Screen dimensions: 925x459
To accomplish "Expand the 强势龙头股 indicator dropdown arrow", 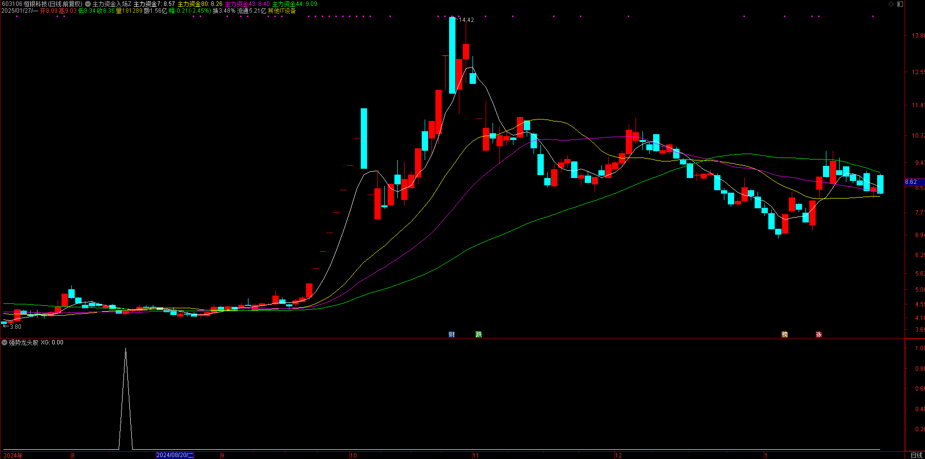I will click(4, 342).
